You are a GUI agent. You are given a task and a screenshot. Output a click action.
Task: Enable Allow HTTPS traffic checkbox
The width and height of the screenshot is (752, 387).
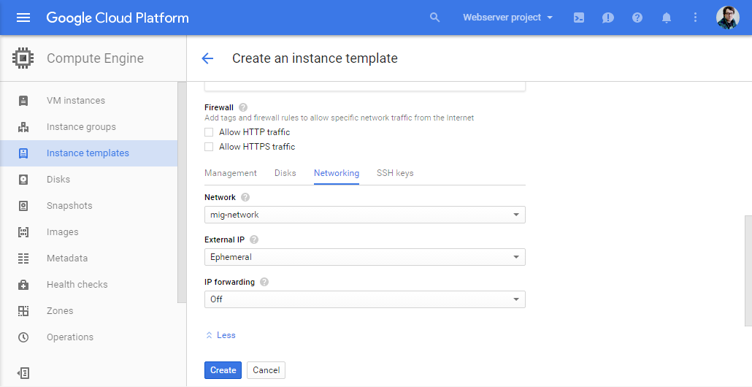click(209, 147)
